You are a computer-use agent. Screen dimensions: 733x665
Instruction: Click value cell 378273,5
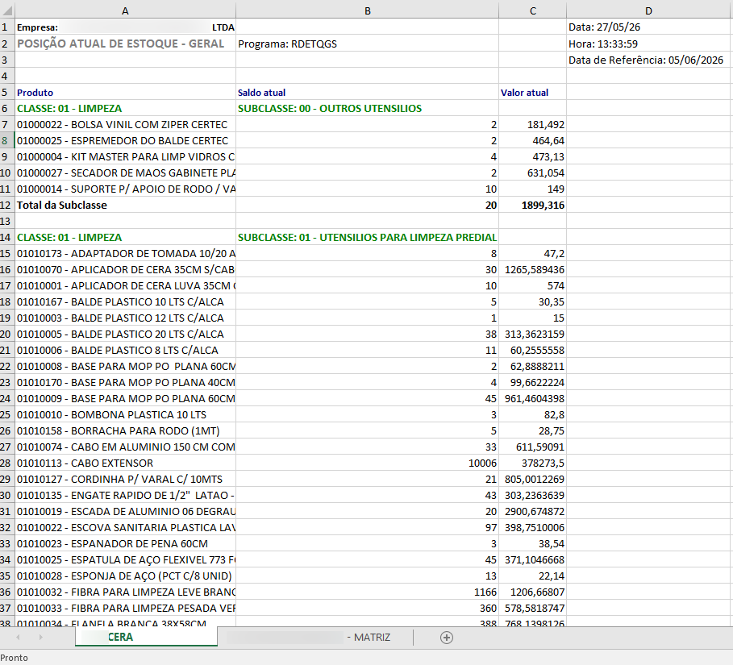(x=532, y=463)
